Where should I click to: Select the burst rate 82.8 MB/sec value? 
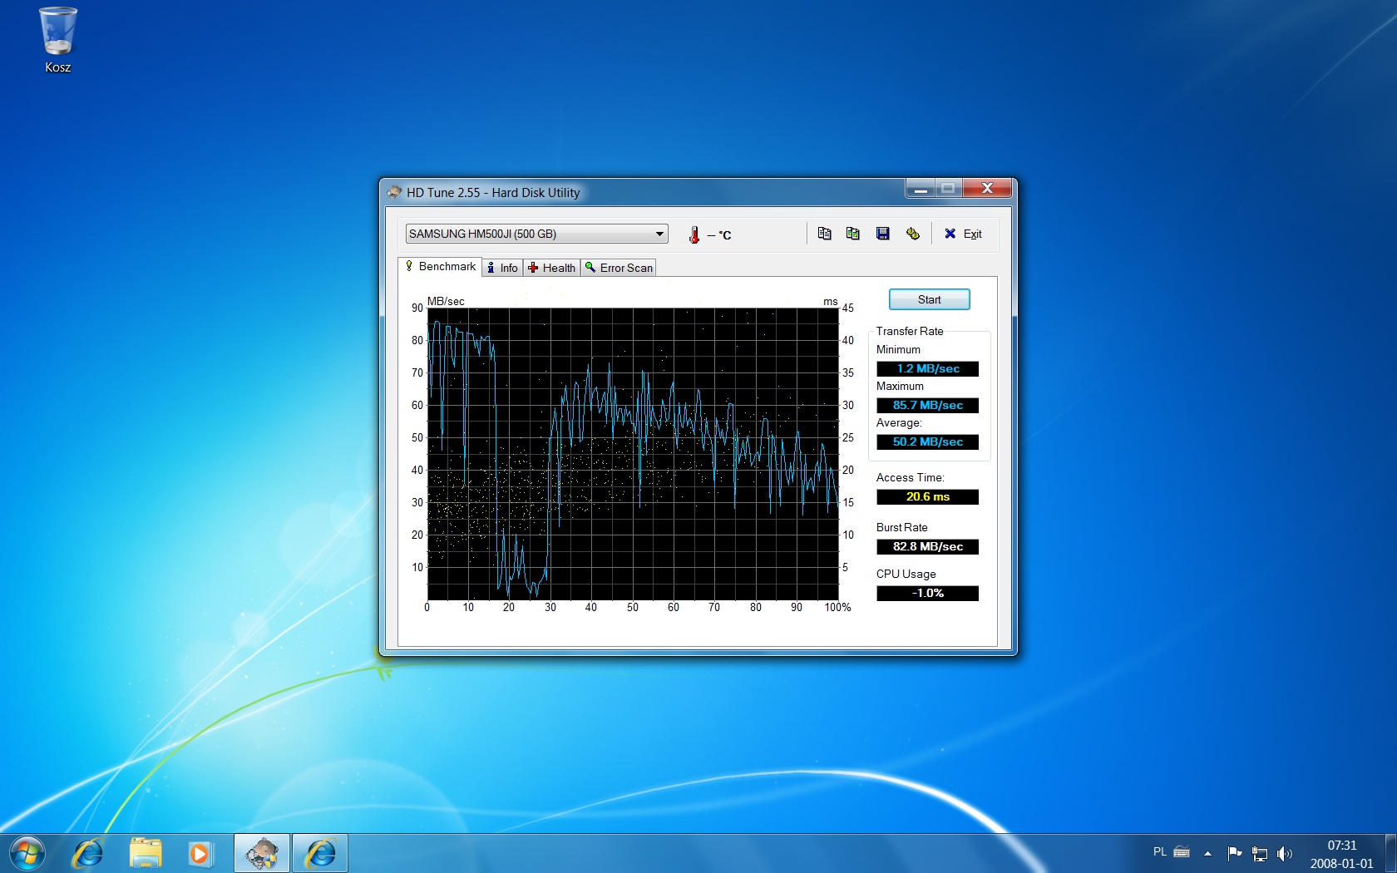(x=927, y=546)
